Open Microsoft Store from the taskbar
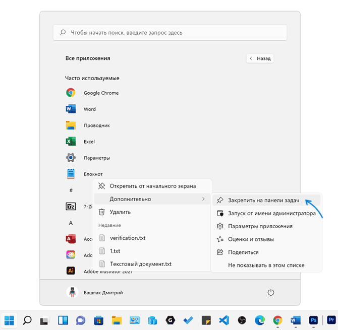 point(98,320)
